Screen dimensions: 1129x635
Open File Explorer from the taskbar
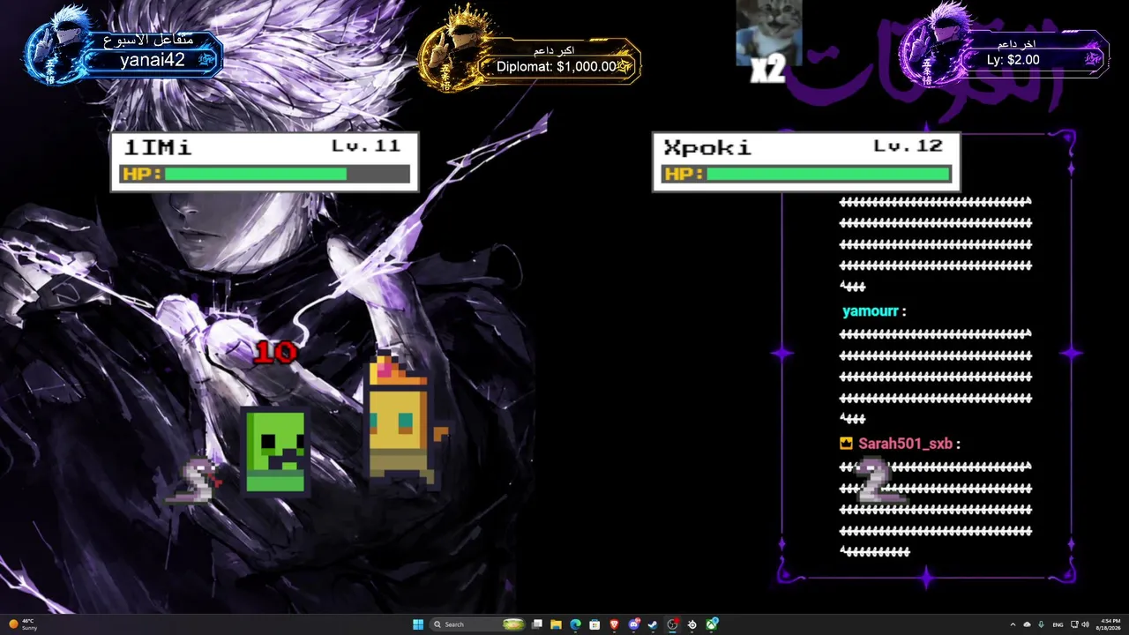[557, 624]
